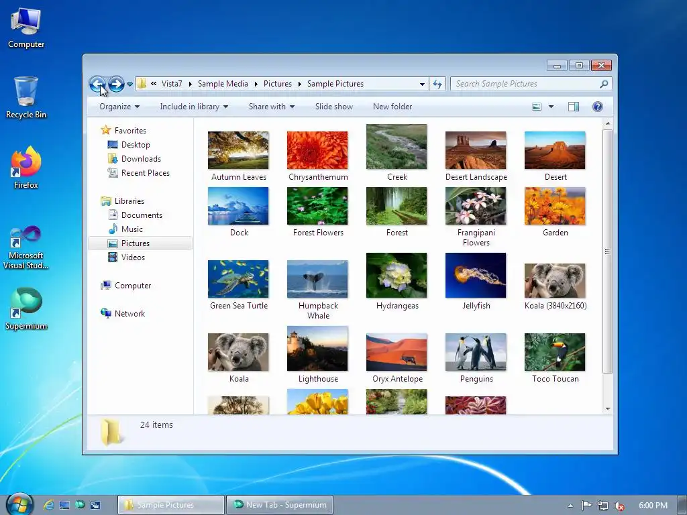Select the Green Sea Turtle picture
Image resolution: width=687 pixels, height=515 pixels.
click(x=238, y=285)
